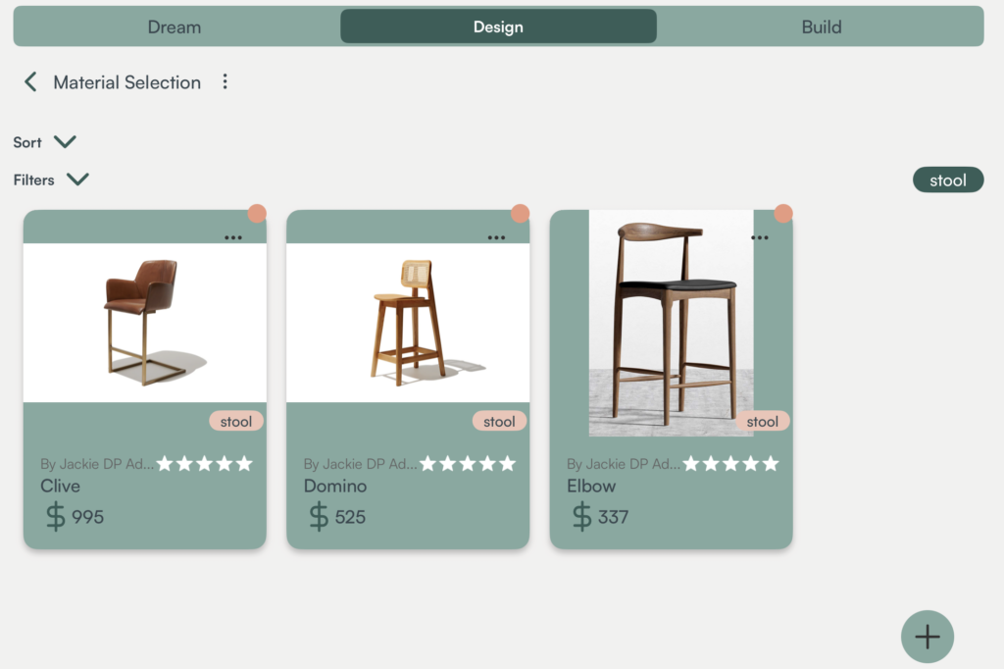
Task: Toggle the selection dot on Domino card
Action: click(x=520, y=213)
